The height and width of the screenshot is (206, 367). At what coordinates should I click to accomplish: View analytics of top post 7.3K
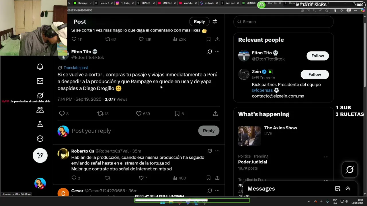click(x=179, y=39)
